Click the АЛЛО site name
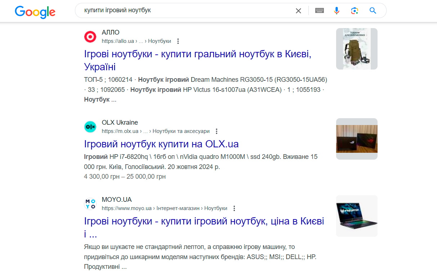The height and width of the screenshot is (276, 437). click(111, 32)
